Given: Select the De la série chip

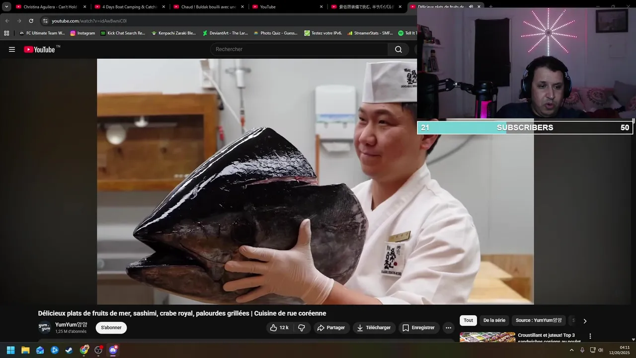Looking at the screenshot, I should coord(494,321).
